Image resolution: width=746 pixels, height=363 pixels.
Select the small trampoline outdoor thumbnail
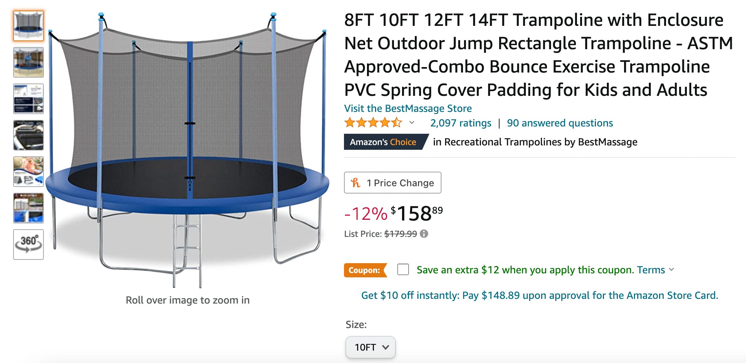coord(28,62)
